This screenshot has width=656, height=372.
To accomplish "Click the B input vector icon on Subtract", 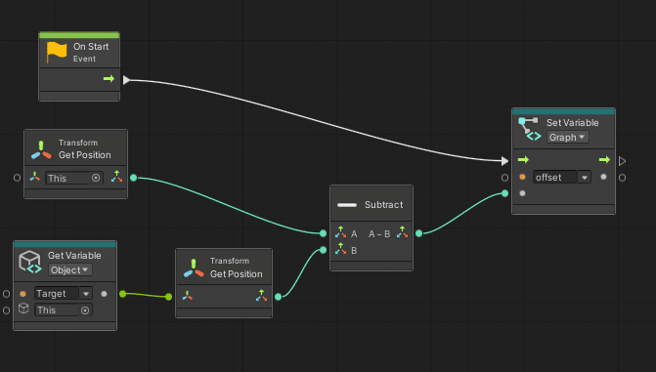I will click(x=340, y=249).
